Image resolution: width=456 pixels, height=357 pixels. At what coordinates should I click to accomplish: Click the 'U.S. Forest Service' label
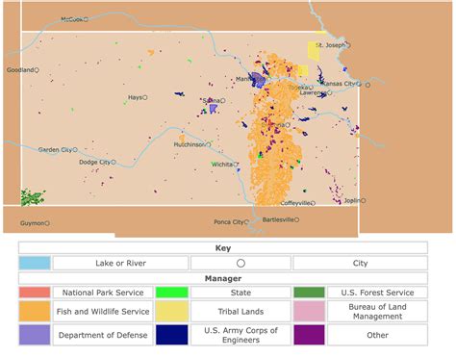377,293
